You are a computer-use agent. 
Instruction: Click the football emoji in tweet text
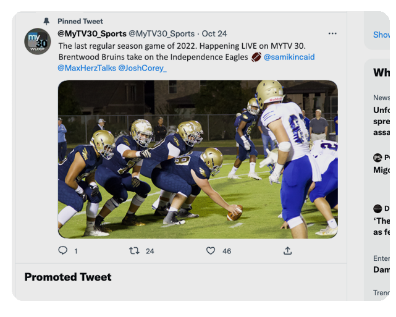256,57
